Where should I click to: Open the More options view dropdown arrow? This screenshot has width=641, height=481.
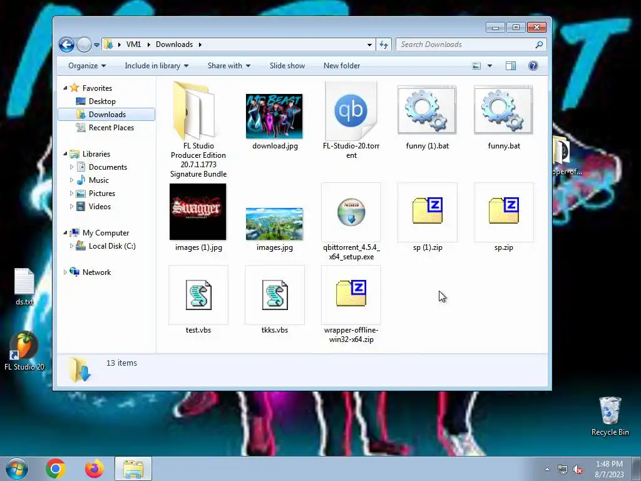click(x=490, y=66)
